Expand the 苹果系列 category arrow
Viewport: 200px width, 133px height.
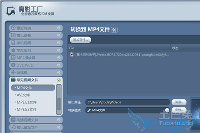pos(59,50)
